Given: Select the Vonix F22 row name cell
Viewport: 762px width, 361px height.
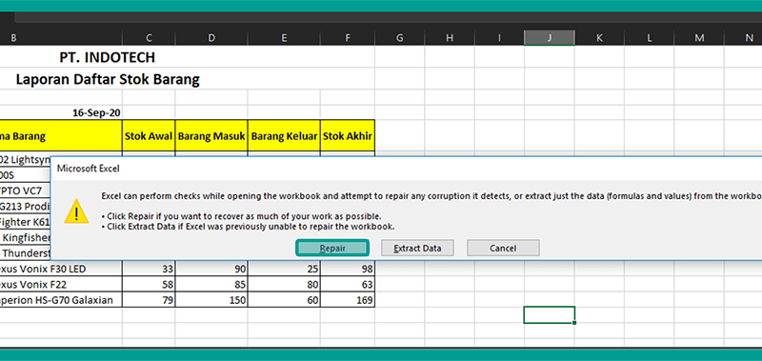Looking at the screenshot, I should pyautogui.click(x=61, y=284).
